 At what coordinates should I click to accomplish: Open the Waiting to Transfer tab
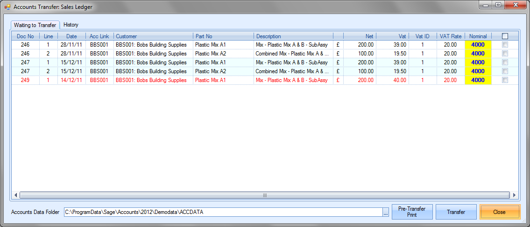[35, 25]
